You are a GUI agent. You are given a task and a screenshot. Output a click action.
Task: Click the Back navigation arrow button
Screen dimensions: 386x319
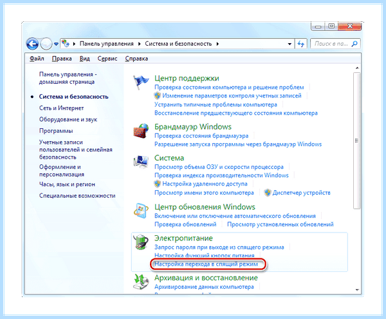tap(32, 44)
